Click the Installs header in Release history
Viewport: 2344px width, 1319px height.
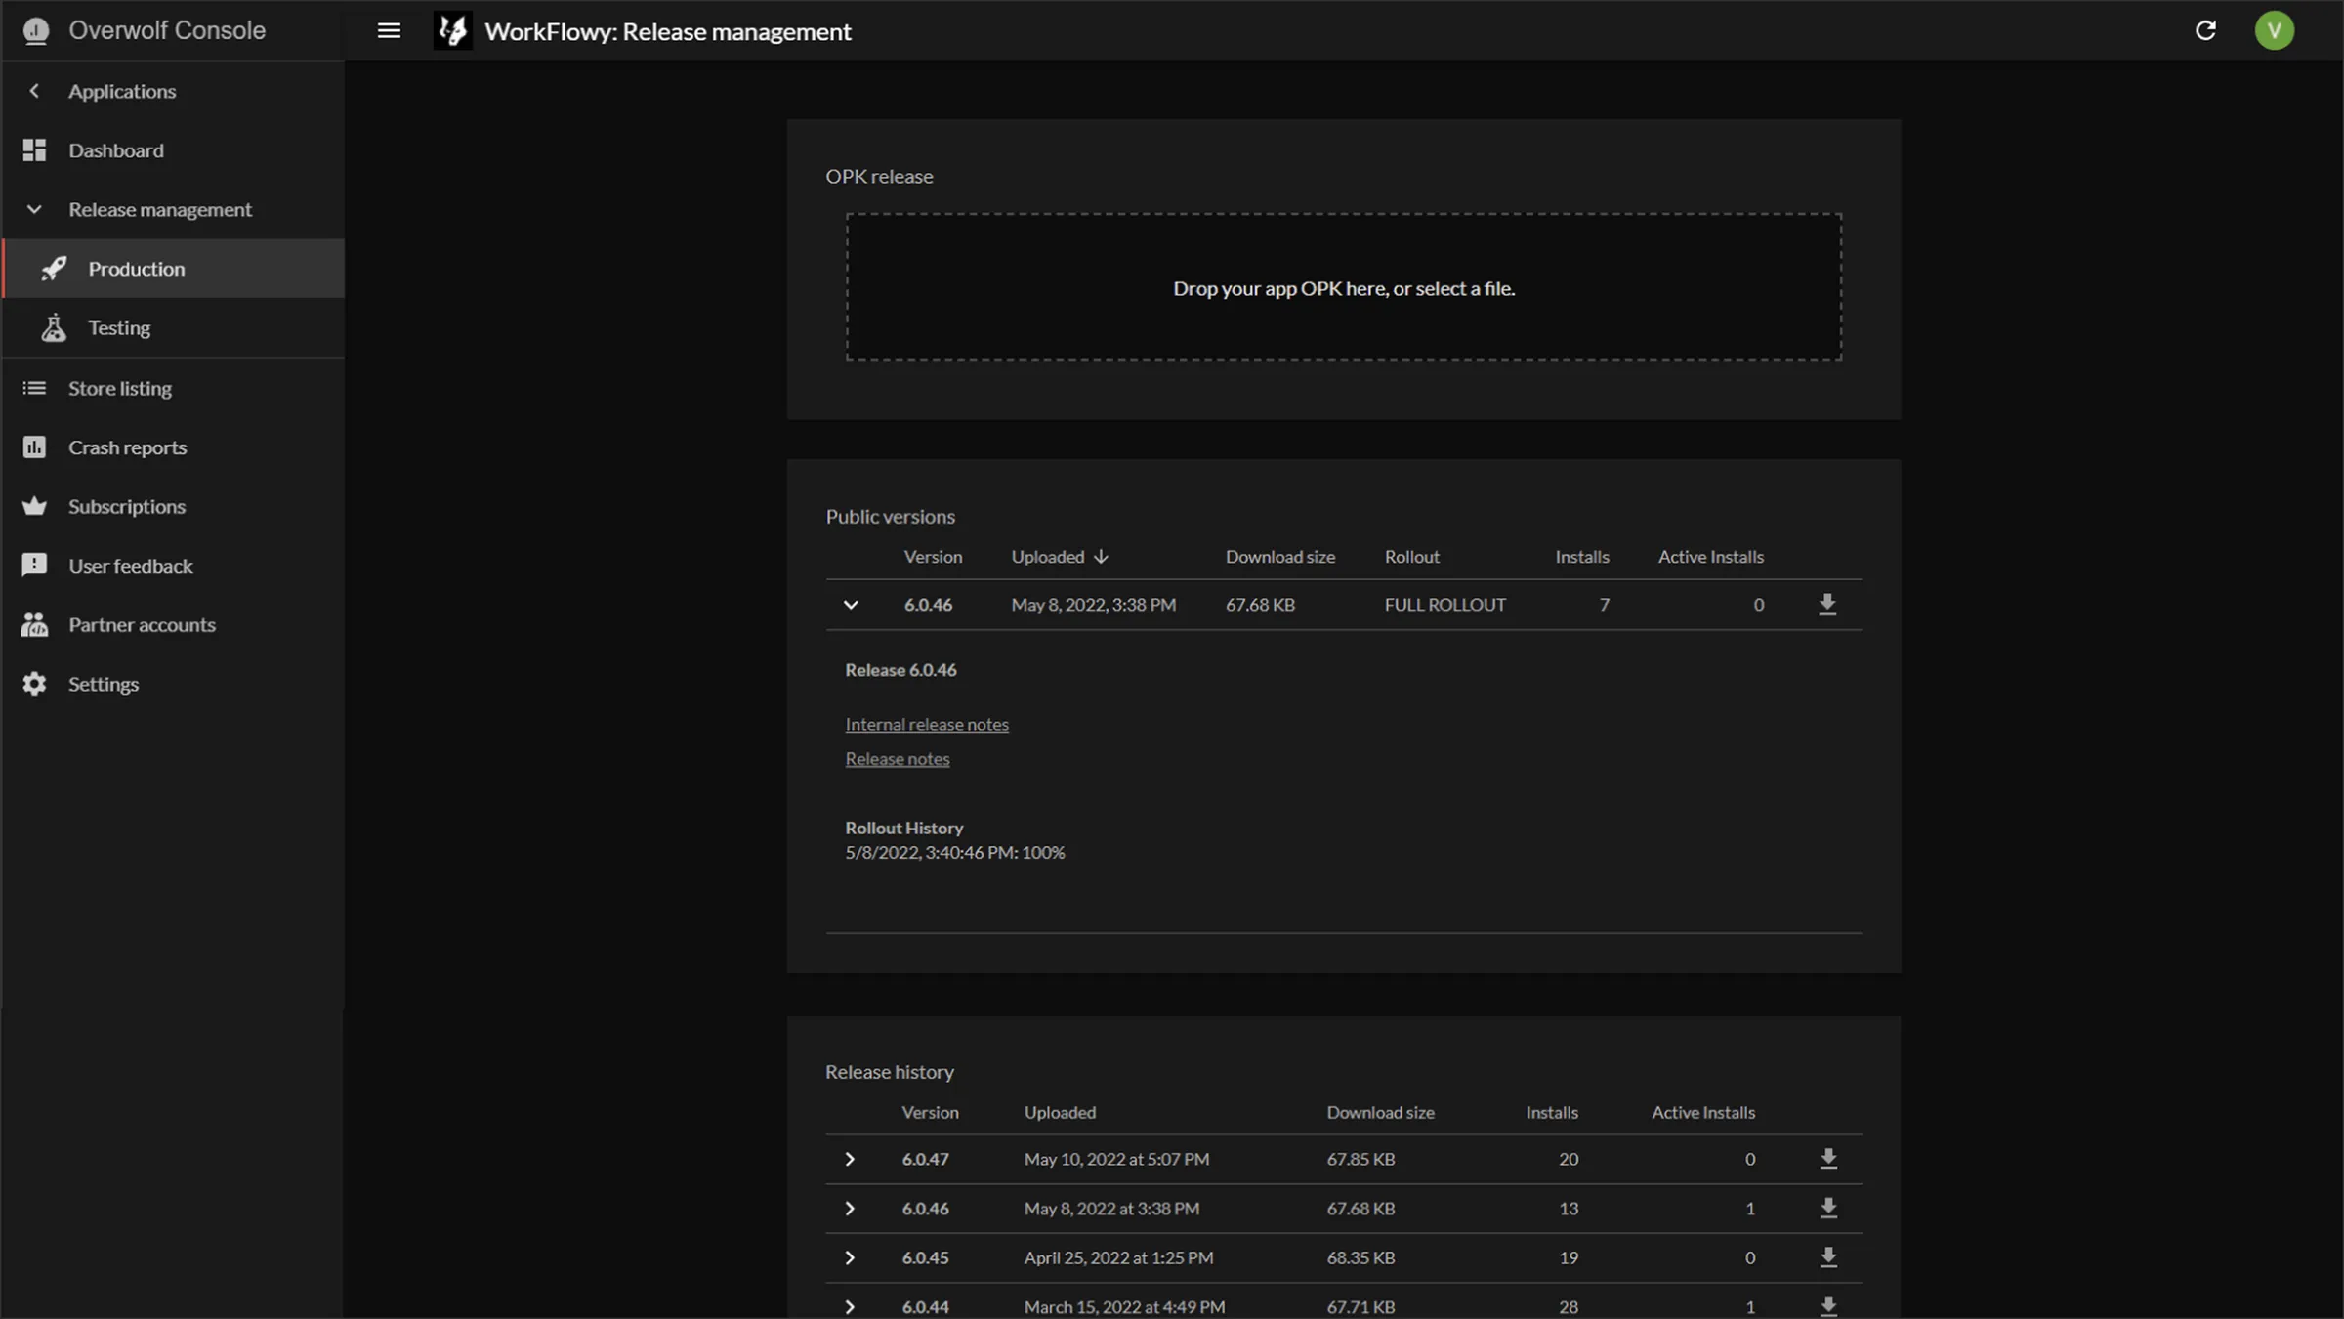[1552, 1112]
